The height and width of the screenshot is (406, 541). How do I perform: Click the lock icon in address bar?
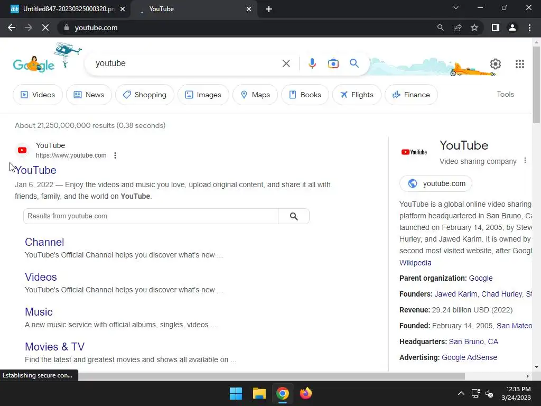[x=67, y=27]
